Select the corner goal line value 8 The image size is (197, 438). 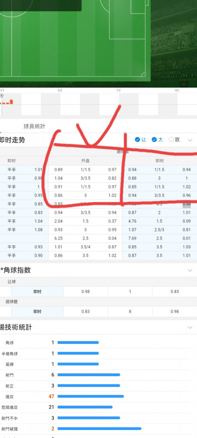[x=130, y=311]
